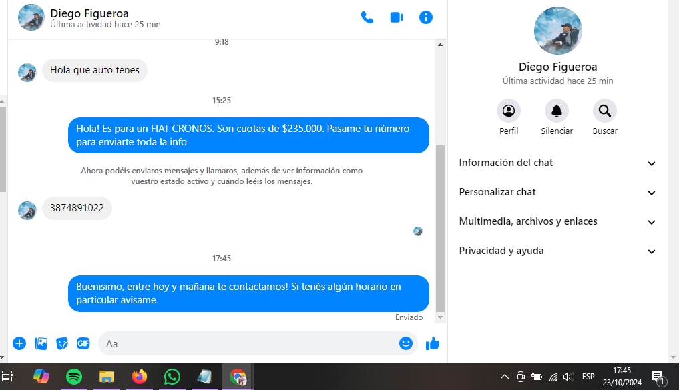Viewport: 679px width, 390px height.
Task: Open Spotify from the taskbar
Action: 74,377
